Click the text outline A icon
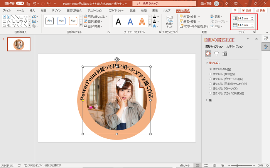 tap(154, 21)
